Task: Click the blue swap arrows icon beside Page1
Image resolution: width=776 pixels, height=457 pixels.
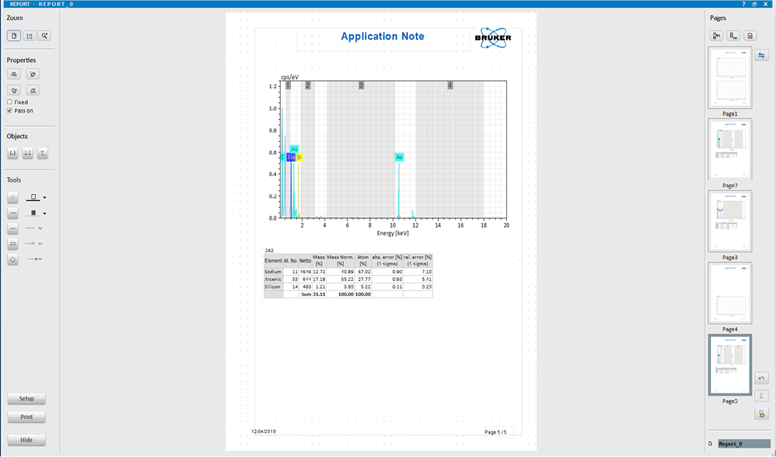Action: coord(761,56)
